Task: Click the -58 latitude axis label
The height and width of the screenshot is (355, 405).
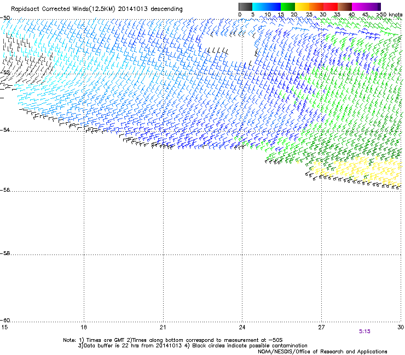Action: click(5, 253)
